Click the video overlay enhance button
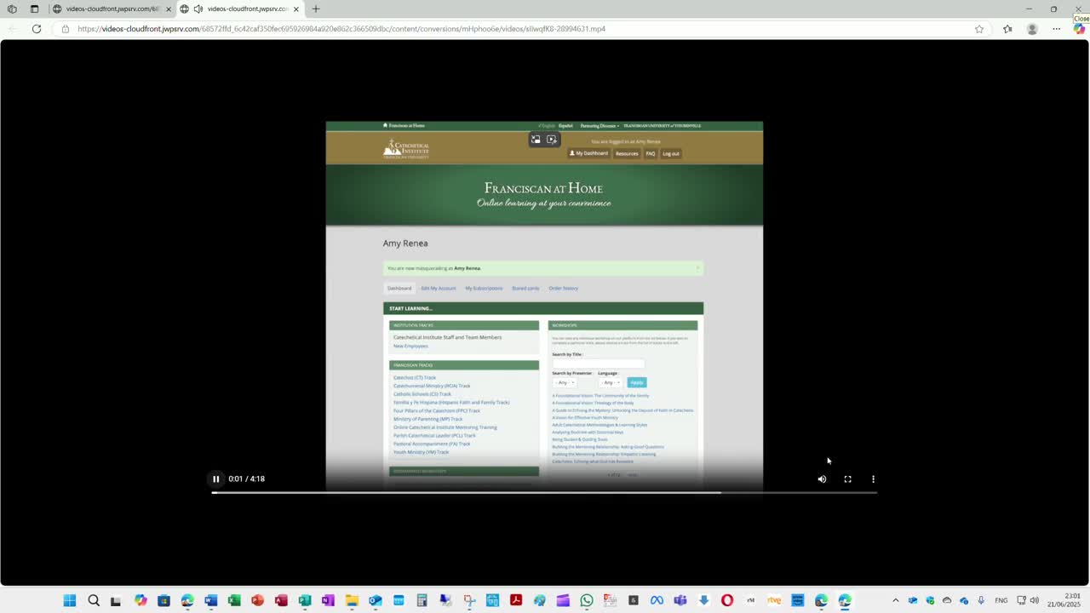Viewport: 1090px width, 613px height. tap(552, 140)
